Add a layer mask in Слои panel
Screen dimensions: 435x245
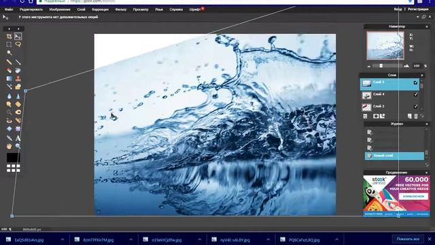coord(376,116)
